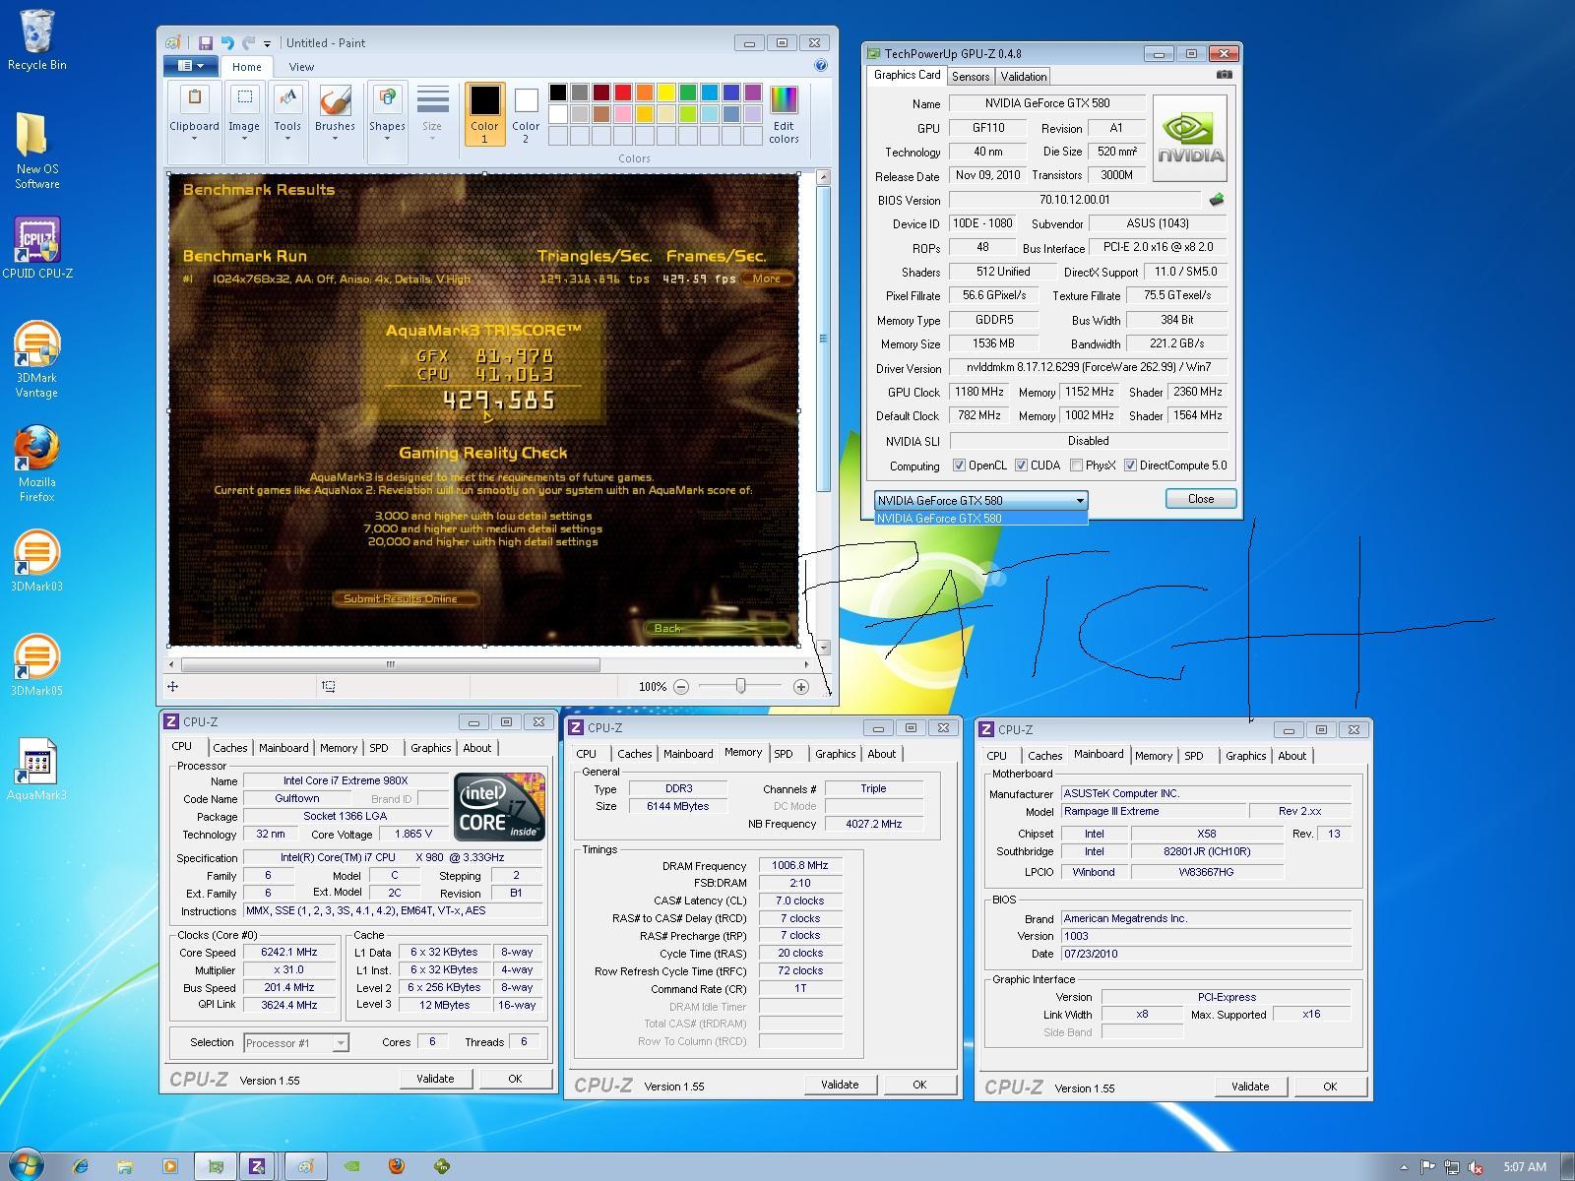This screenshot has height=1181, width=1575.
Task: Click the Undo arrow in Paint's title bar
Action: pos(226,43)
